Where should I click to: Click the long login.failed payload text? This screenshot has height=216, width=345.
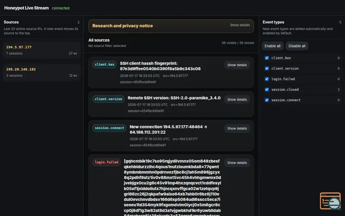172,187
